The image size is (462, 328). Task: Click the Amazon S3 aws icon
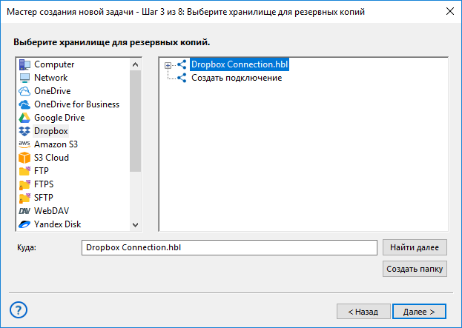point(24,144)
